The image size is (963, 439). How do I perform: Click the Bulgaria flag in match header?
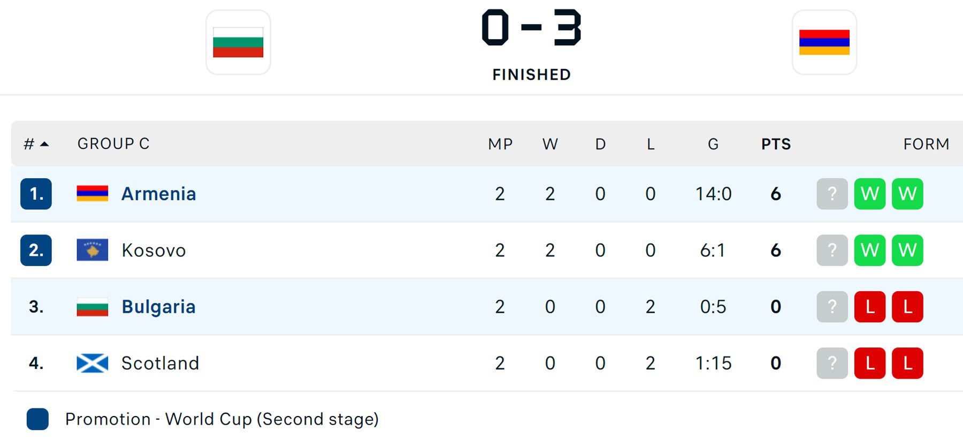click(238, 42)
